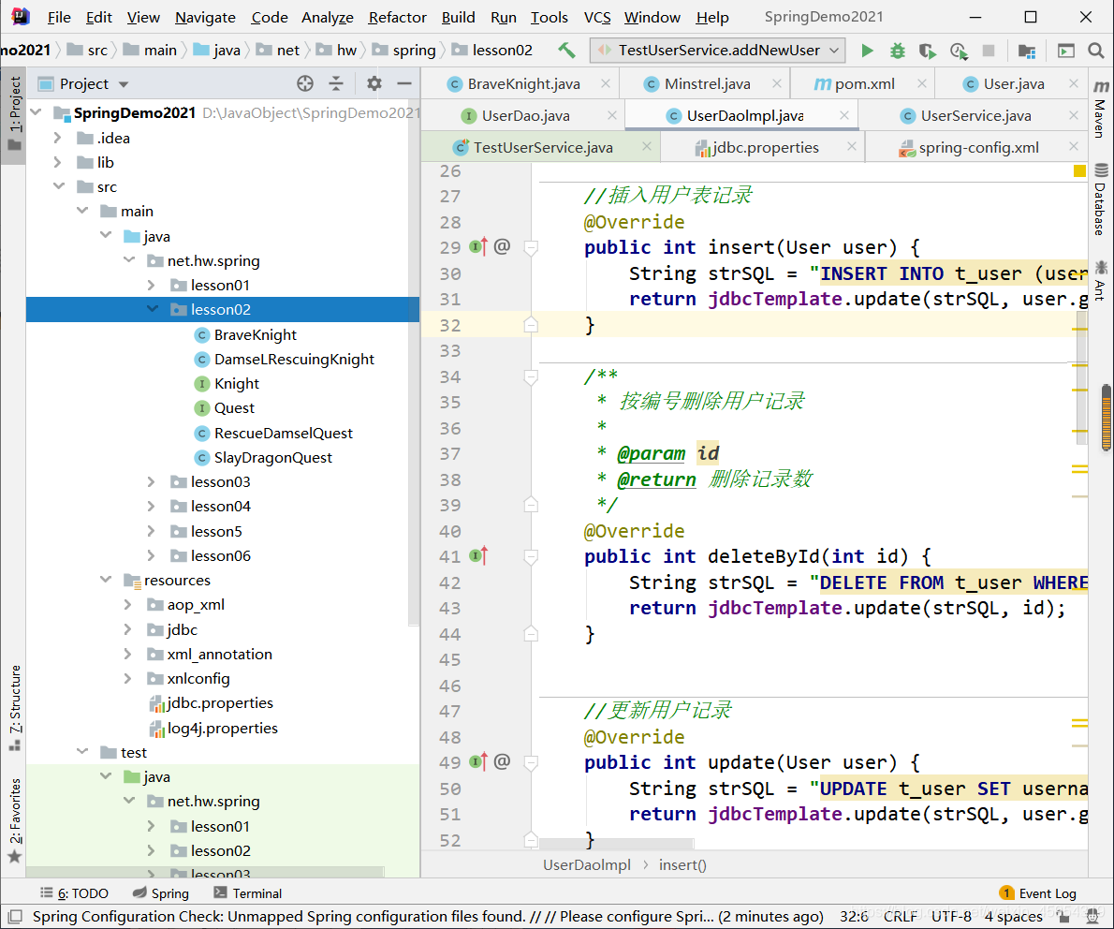Click the CRLF line separator indicator
This screenshot has width=1114, height=929.
pyautogui.click(x=901, y=916)
